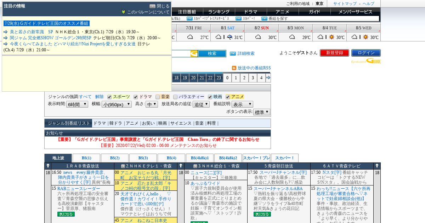Toggle the スポーツ genre checkbox
The width and height of the screenshot is (425, 223).
pos(110,97)
